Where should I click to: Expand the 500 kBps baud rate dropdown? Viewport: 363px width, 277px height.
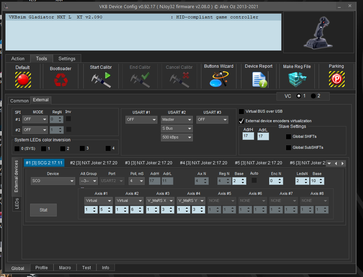tap(177, 137)
